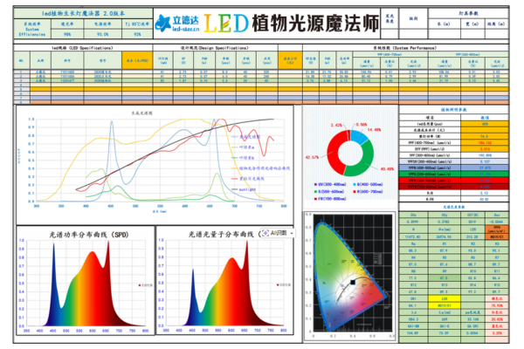This screenshot has height=349, width=524.
Task: Click the blue star logo of 立德达
Action: [163, 24]
